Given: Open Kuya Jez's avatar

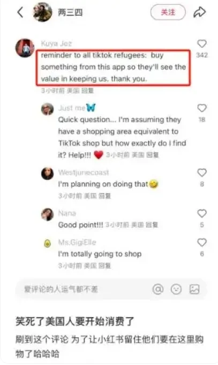Looking at the screenshot, I should tap(25, 48).
